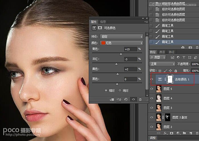The image size is (199, 141).
Task: Hide layer 图层 5 with eye icon
Action: coord(152,89)
